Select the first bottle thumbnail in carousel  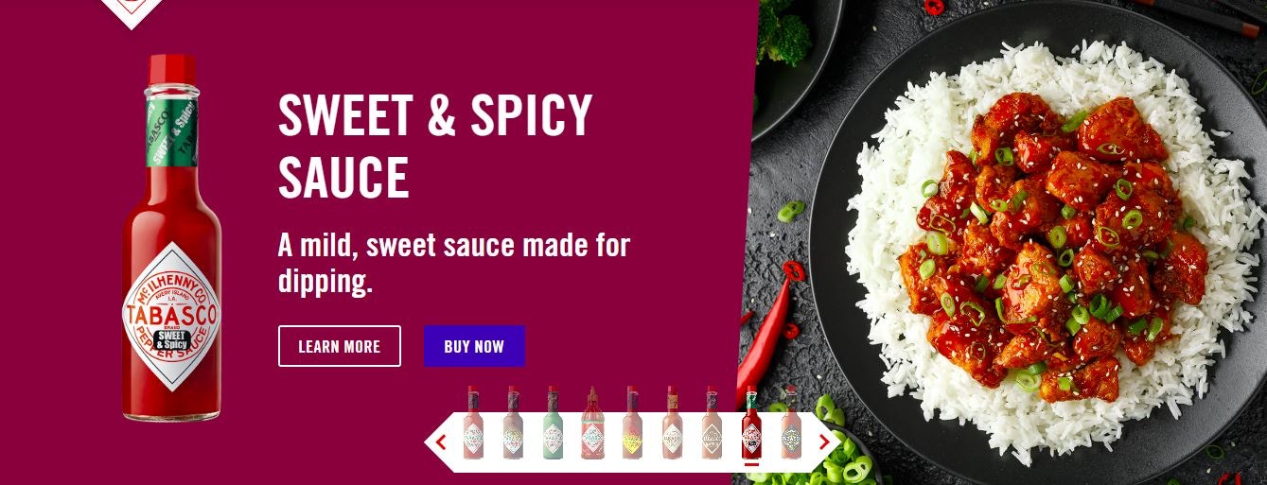click(x=473, y=423)
